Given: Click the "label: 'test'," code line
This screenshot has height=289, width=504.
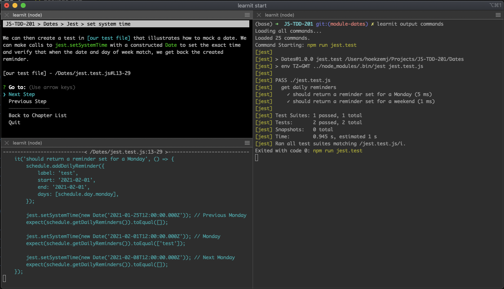Looking at the screenshot, I should click(58, 173).
